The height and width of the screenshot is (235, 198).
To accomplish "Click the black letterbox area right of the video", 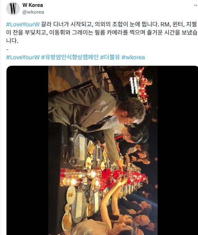I will point(177,150).
